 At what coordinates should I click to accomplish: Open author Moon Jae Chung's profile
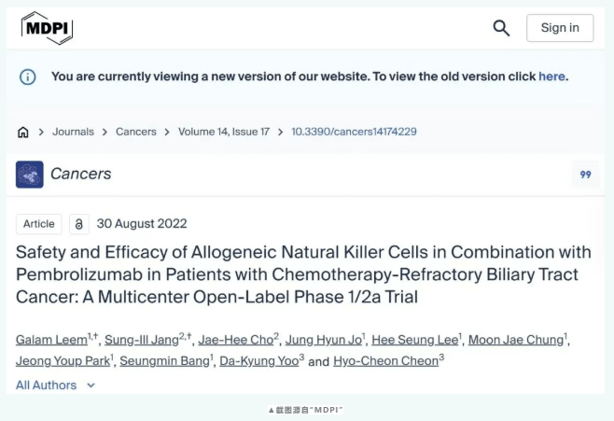pyautogui.click(x=516, y=340)
